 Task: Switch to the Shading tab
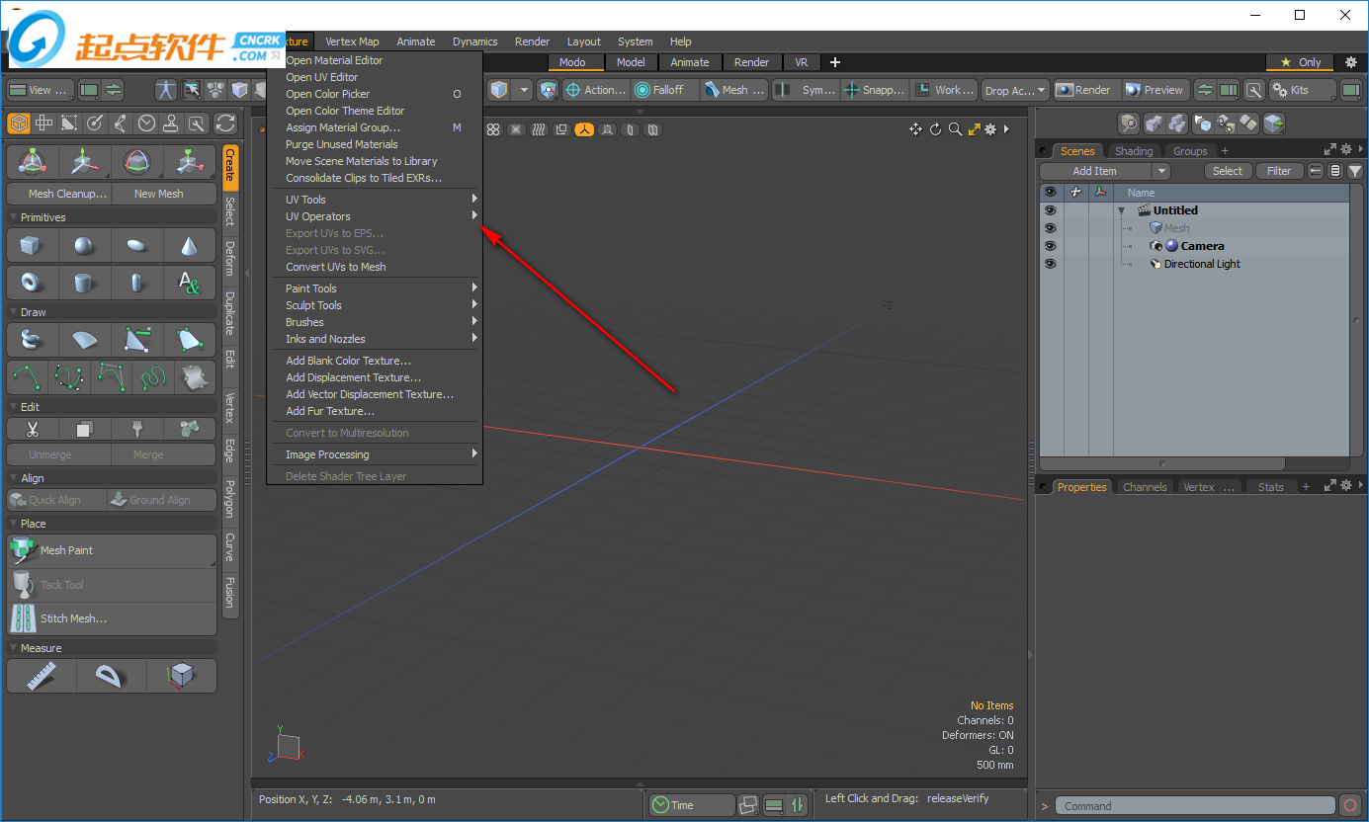point(1133,151)
